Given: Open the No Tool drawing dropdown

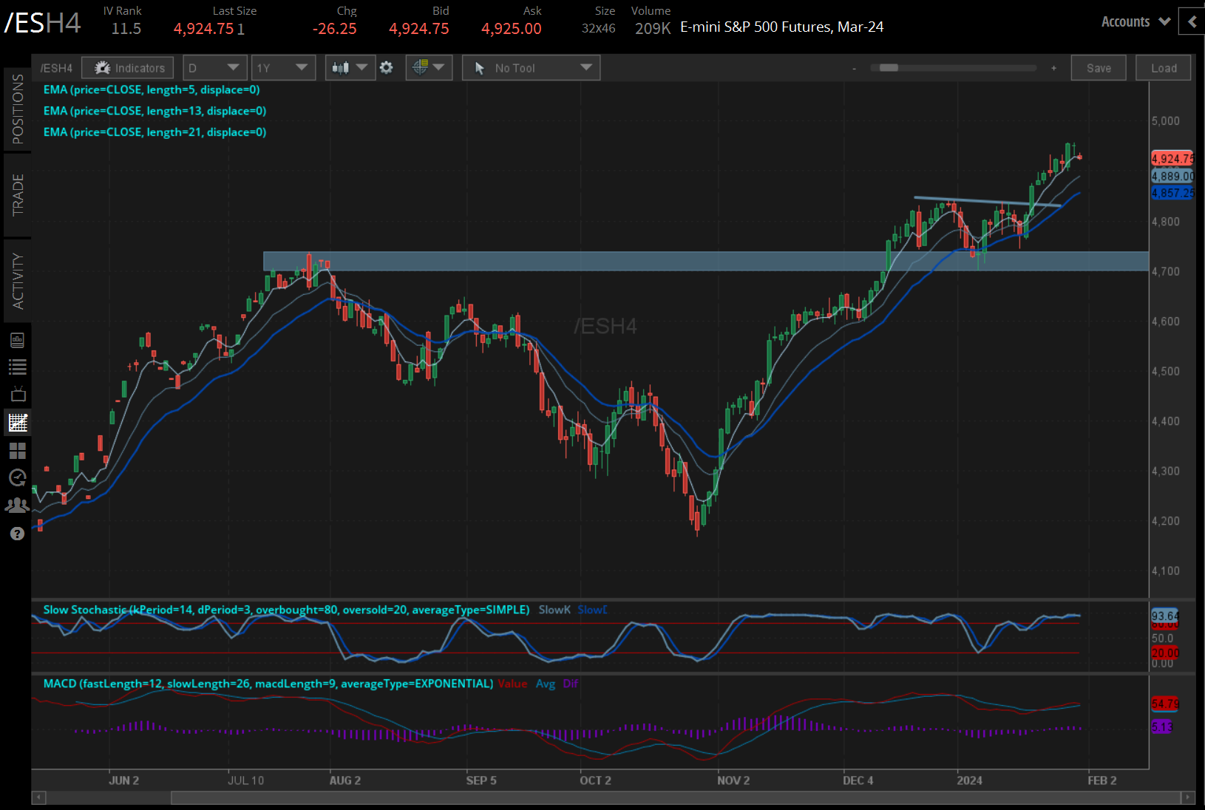Looking at the screenshot, I should point(531,68).
